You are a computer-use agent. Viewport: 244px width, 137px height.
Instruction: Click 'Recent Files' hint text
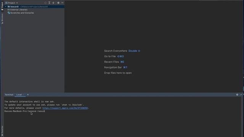(111, 62)
